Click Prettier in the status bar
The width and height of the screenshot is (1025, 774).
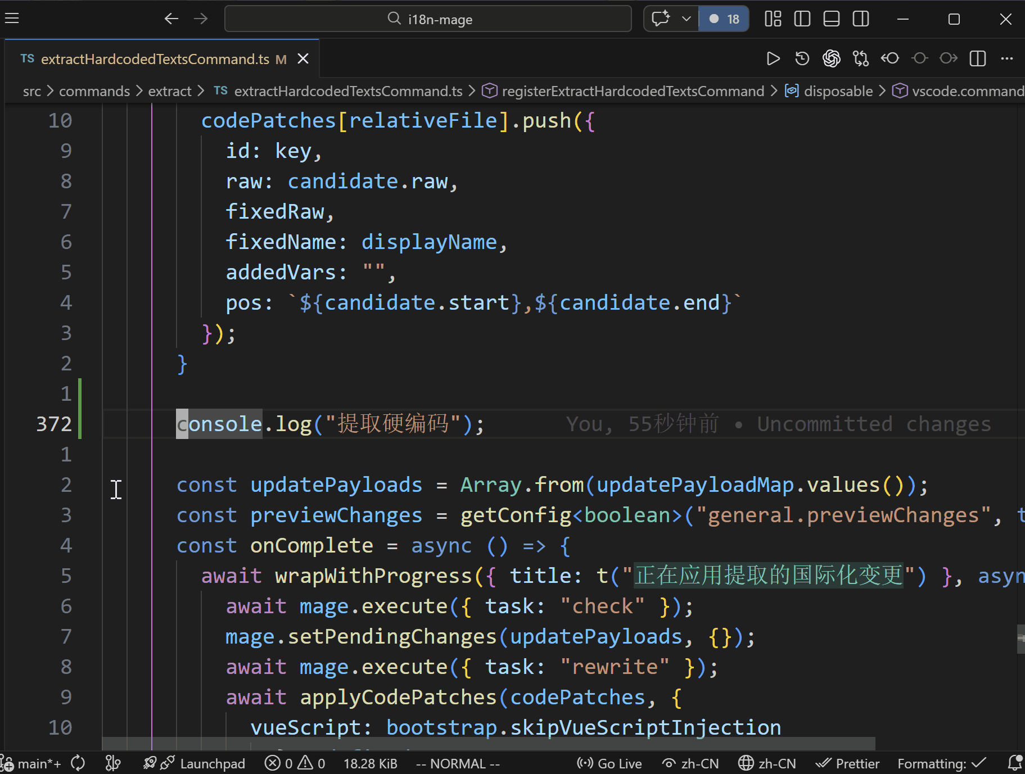click(848, 763)
